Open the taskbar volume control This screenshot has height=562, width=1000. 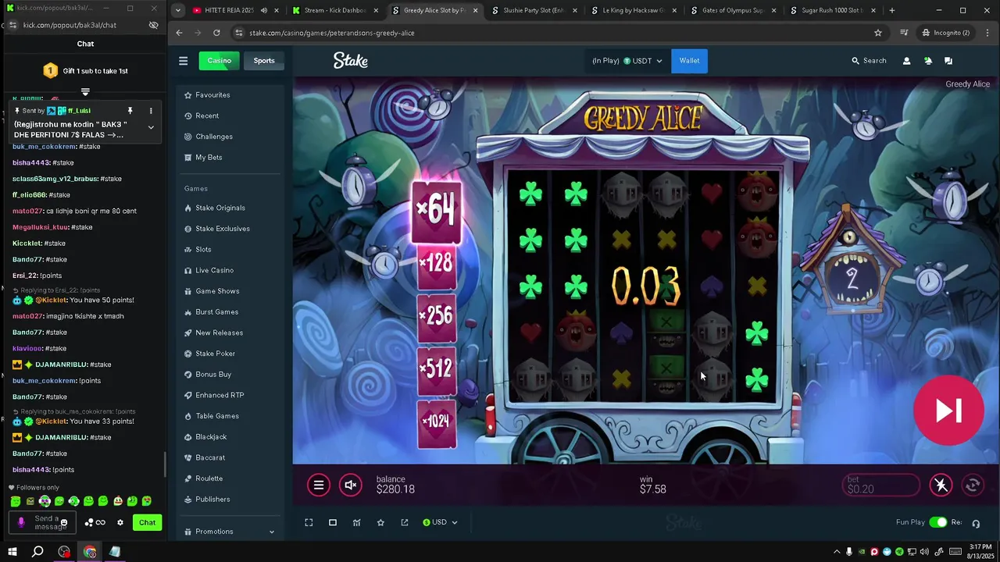(x=926, y=552)
